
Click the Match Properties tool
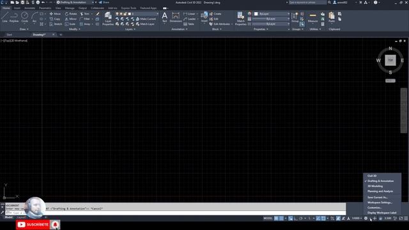click(240, 19)
